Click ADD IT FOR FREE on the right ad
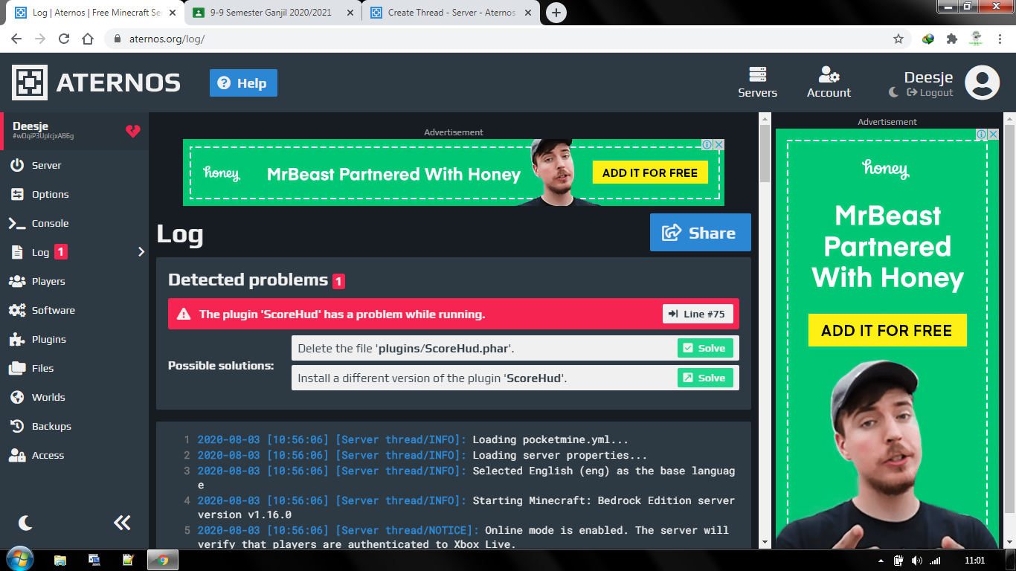The image size is (1016, 571). [x=887, y=330]
